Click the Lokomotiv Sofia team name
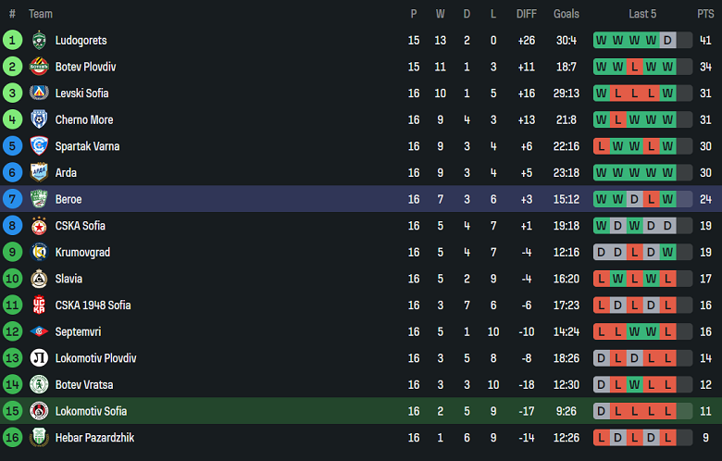 click(91, 411)
